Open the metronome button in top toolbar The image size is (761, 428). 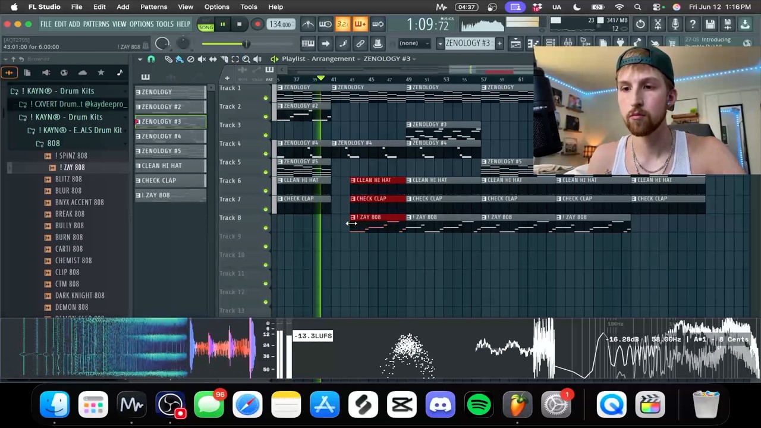pyautogui.click(x=308, y=24)
